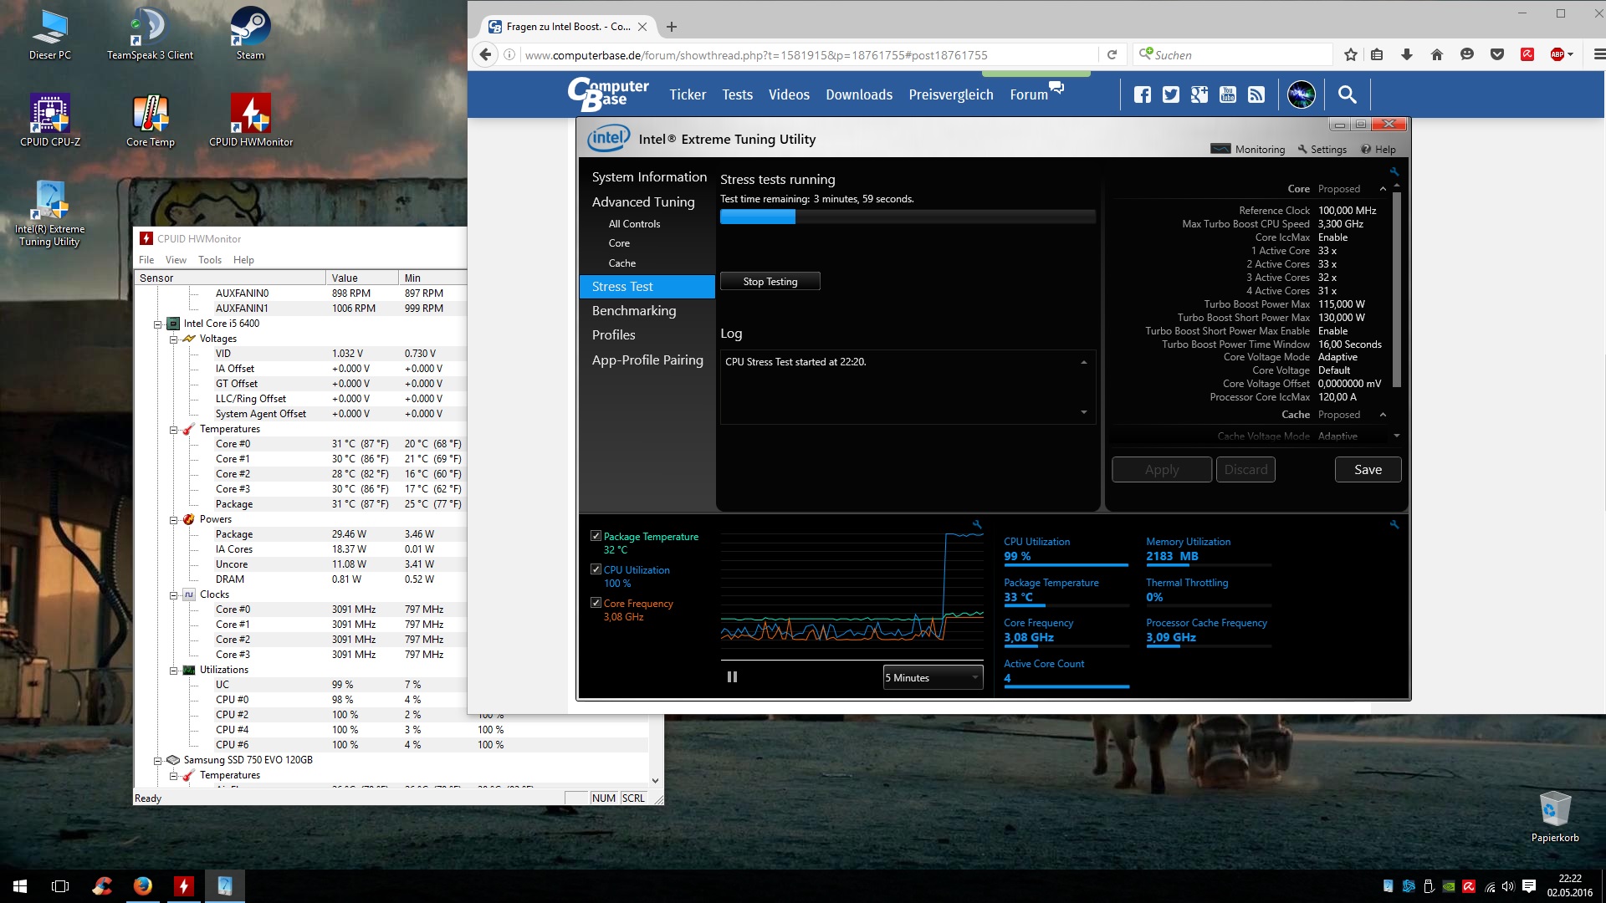
Task: Open the ComputerBase Facebook icon
Action: [x=1143, y=94]
